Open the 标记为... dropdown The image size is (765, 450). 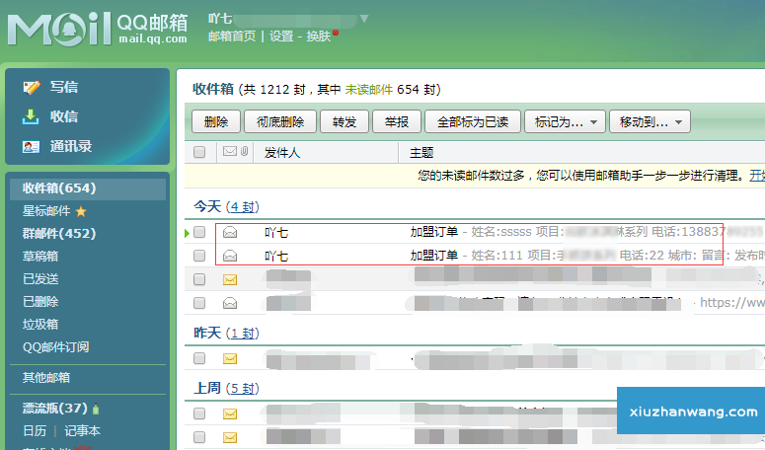tap(565, 122)
